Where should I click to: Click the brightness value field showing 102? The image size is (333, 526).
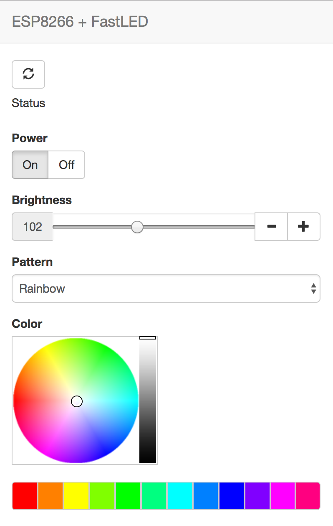(33, 227)
